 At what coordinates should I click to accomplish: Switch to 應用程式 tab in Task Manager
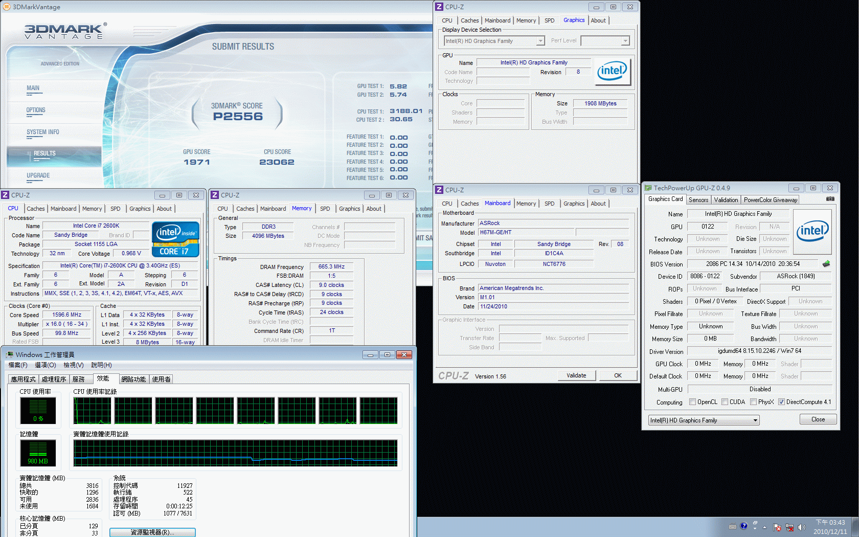coord(24,379)
